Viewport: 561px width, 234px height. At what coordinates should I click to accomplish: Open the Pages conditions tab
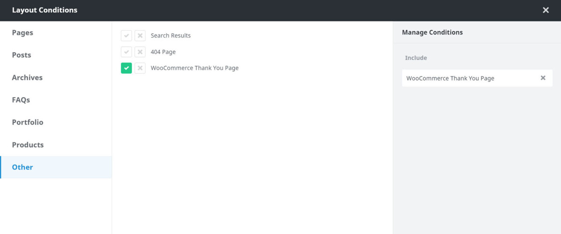click(22, 33)
